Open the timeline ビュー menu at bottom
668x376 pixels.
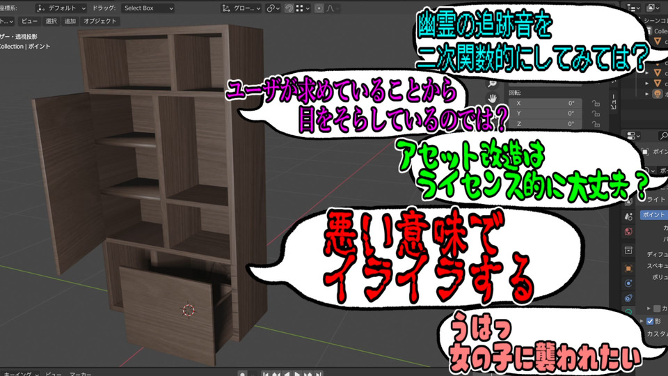point(54,374)
